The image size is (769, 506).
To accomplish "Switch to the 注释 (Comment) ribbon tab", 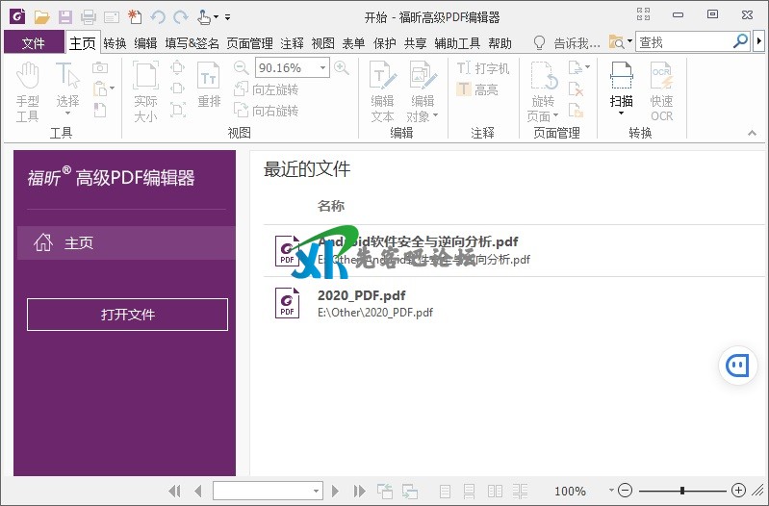I will [x=292, y=43].
